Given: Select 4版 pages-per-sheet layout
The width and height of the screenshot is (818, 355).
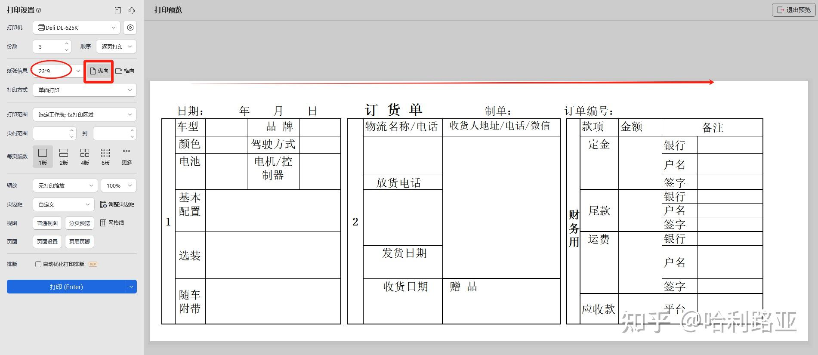Looking at the screenshot, I should pyautogui.click(x=85, y=156).
